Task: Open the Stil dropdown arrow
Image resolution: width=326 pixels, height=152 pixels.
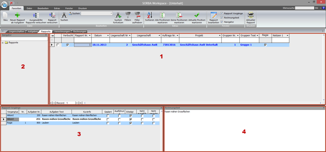Action: (320, 8)
